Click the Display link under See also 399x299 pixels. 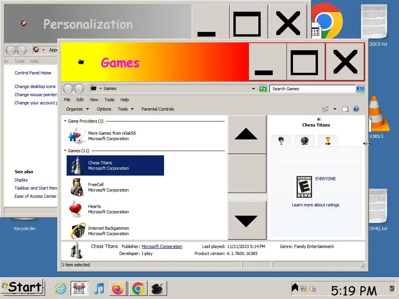tap(21, 180)
